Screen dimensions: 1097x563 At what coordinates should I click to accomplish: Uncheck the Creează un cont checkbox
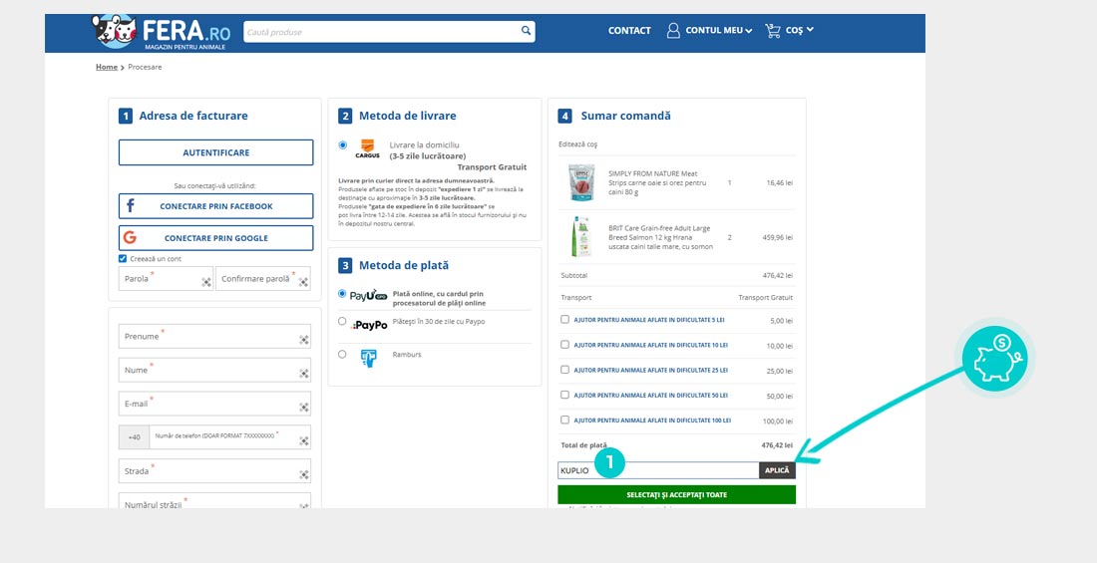pos(123,258)
